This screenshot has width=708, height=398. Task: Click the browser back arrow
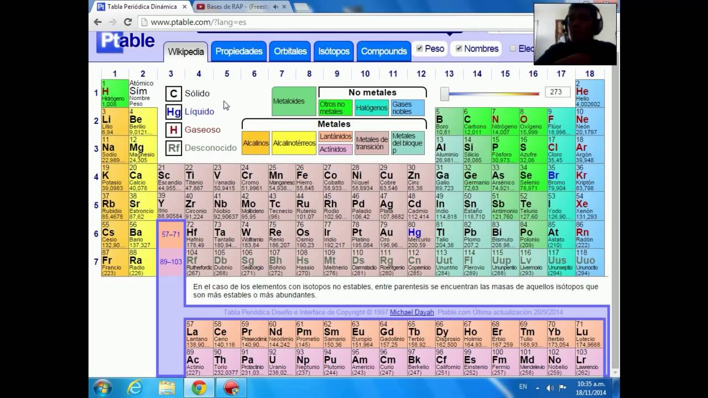point(98,22)
